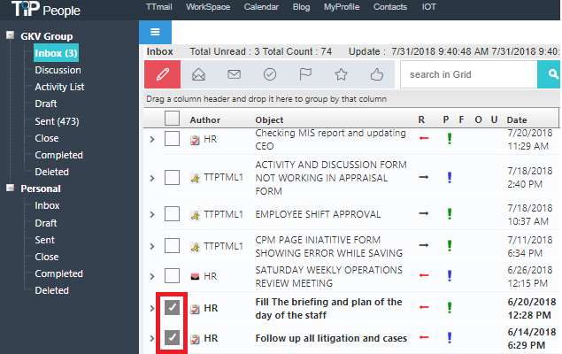This screenshot has width=562, height=354.
Task: Expand the Checking MIS report row
Action: tap(152, 139)
